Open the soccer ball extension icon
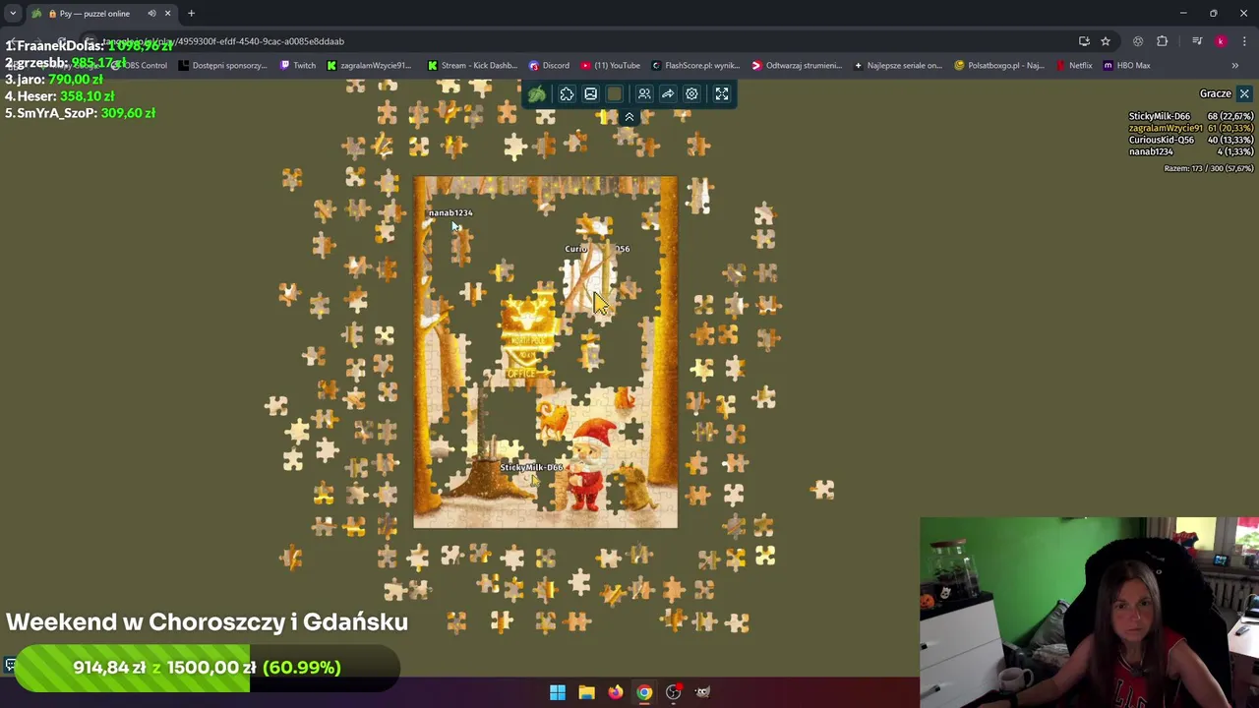This screenshot has height=708, width=1259. [x=1138, y=41]
